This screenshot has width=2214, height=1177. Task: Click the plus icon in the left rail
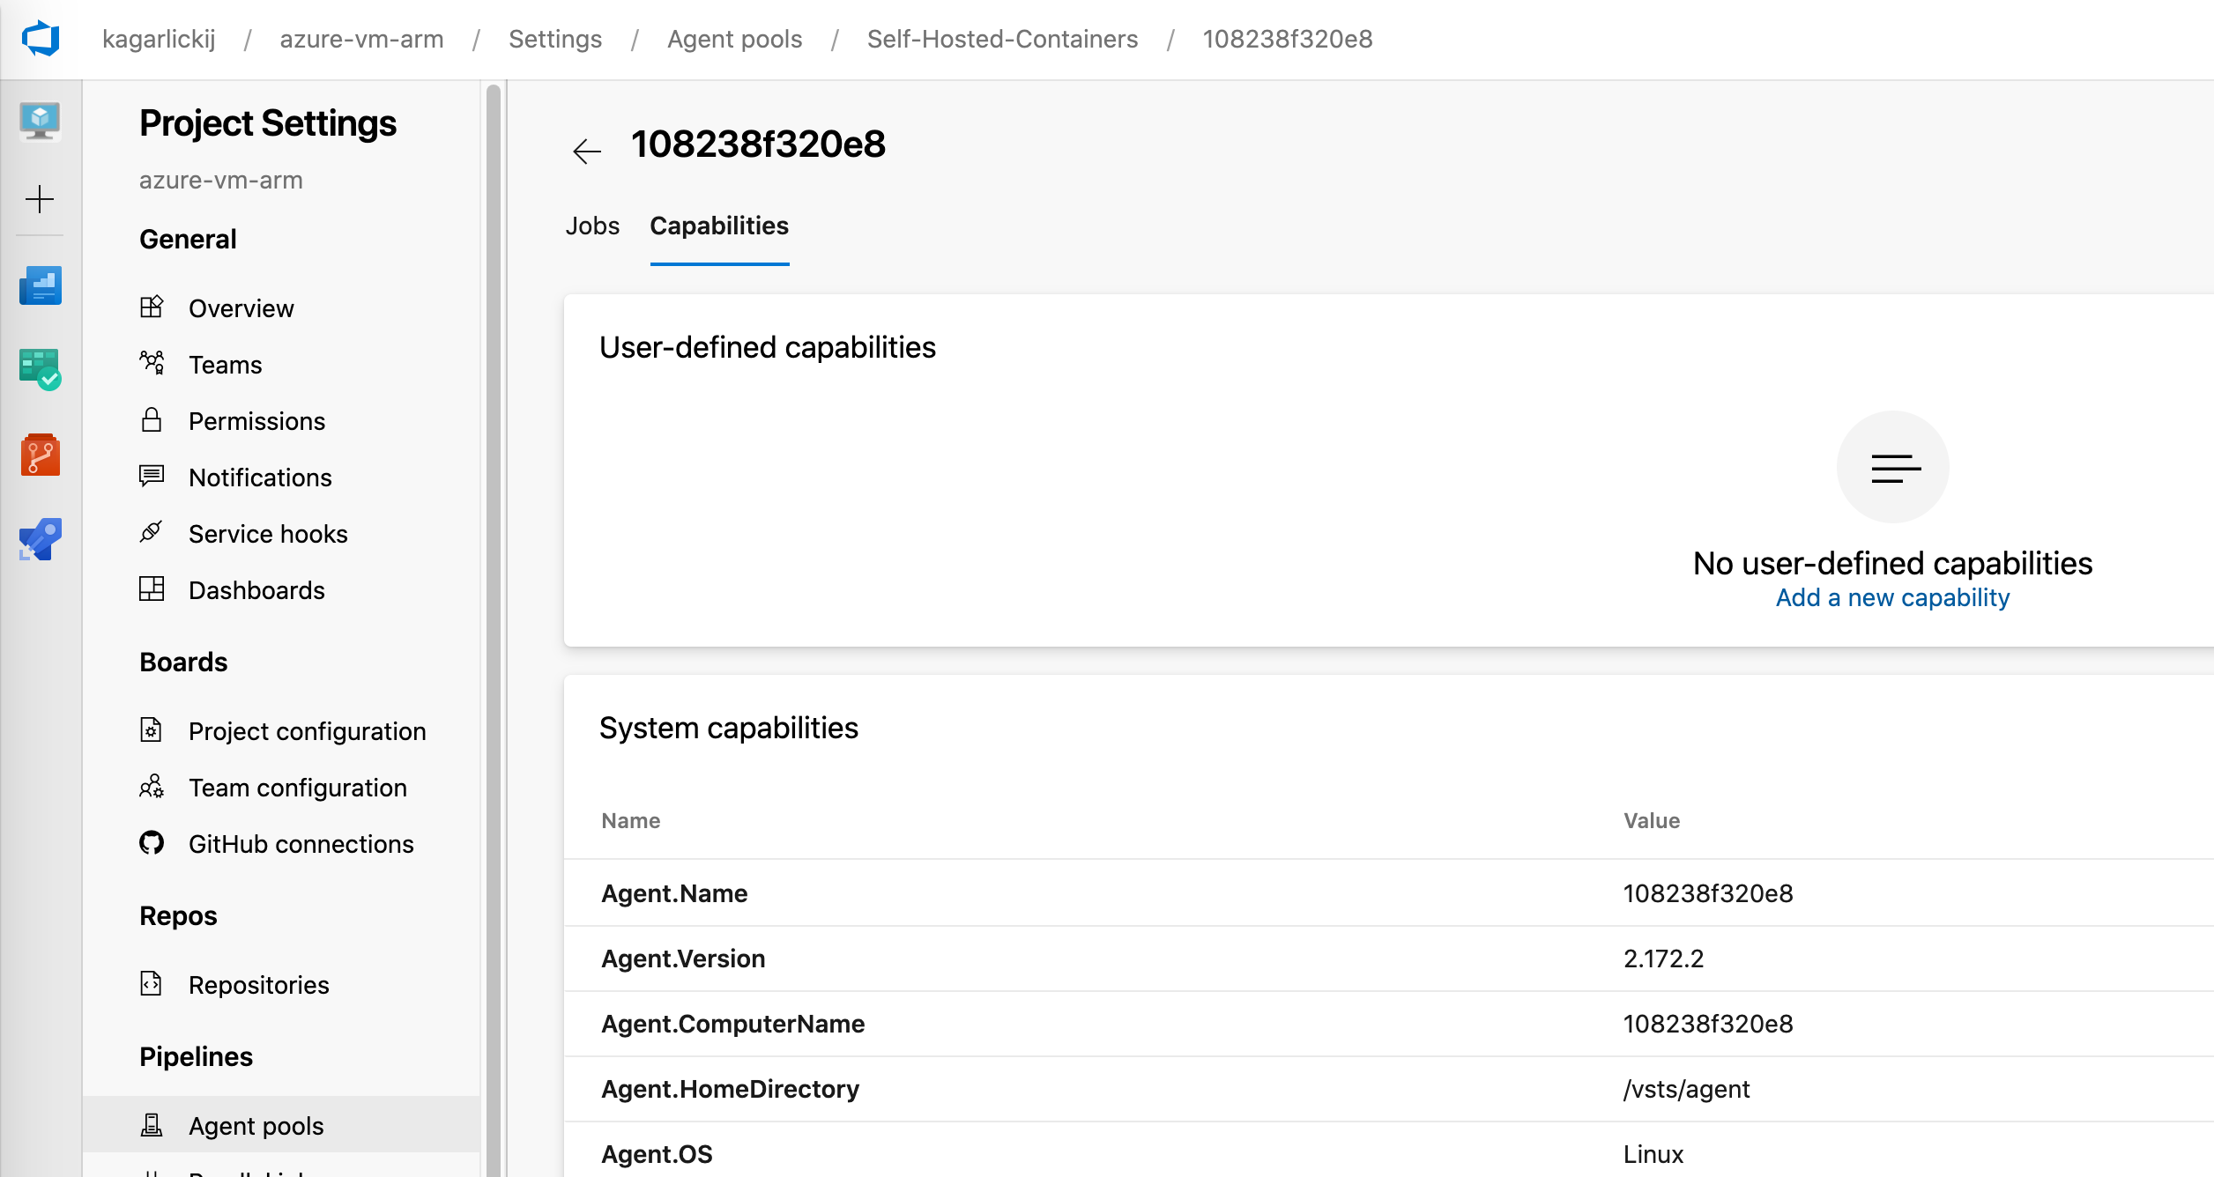(40, 199)
